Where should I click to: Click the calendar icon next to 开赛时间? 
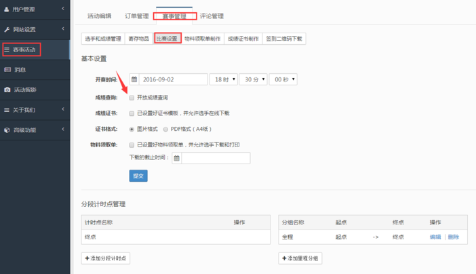point(134,79)
